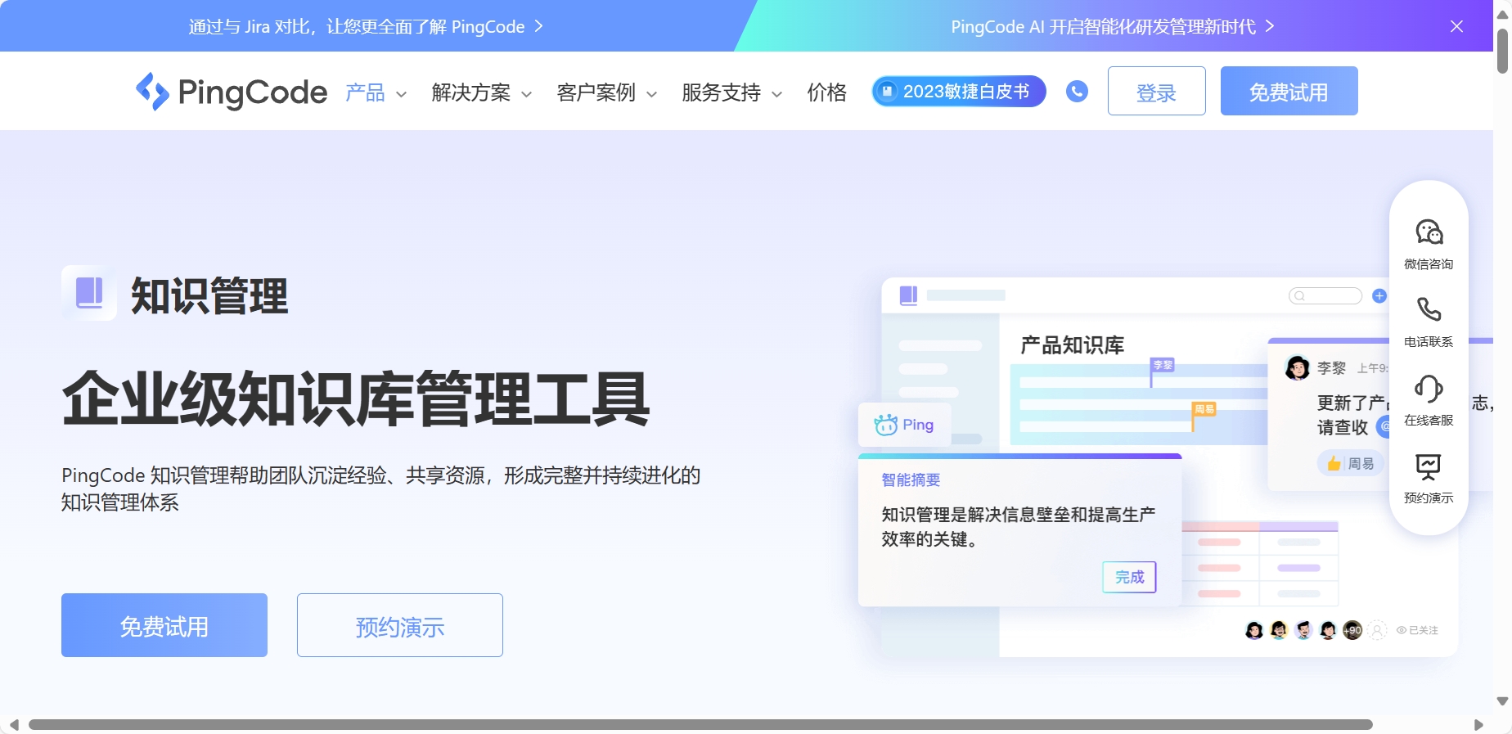1512x734 pixels.
Task: Click the large 免费试用 hero button
Action: pos(164,625)
